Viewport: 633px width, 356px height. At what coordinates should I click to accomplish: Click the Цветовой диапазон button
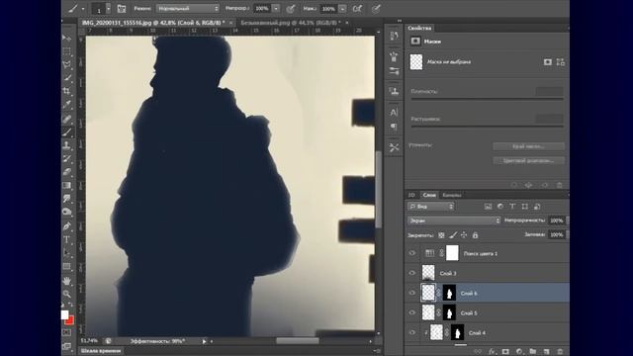tap(528, 160)
